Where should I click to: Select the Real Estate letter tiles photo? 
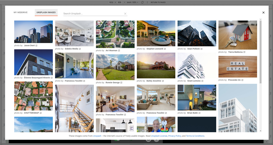pos(238,67)
